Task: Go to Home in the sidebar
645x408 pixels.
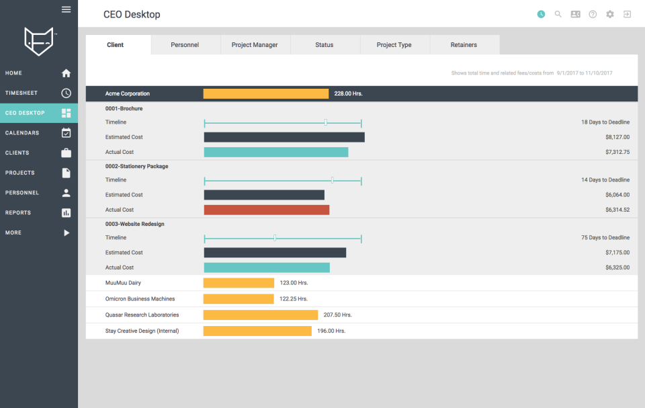Action: click(38, 73)
